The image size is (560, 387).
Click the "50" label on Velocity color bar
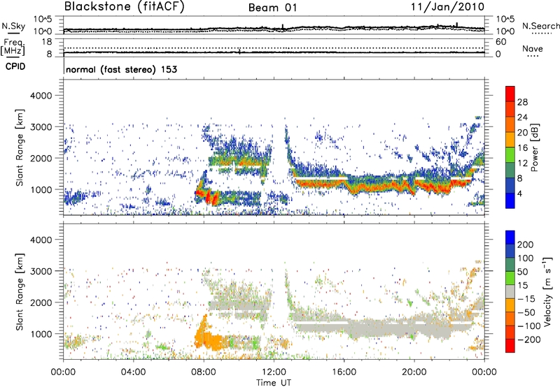pos(522,272)
